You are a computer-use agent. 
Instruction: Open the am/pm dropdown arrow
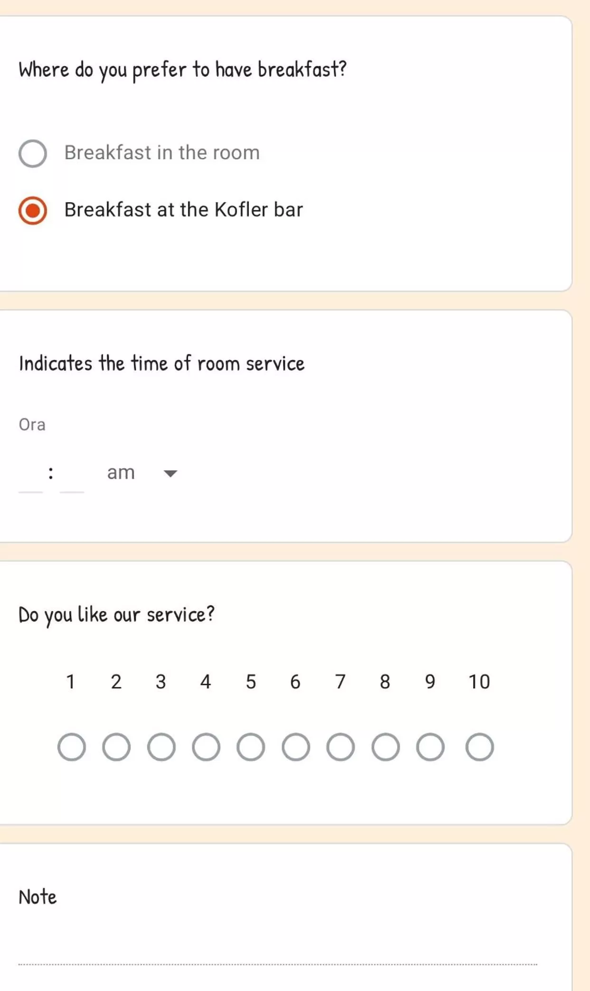pos(170,474)
